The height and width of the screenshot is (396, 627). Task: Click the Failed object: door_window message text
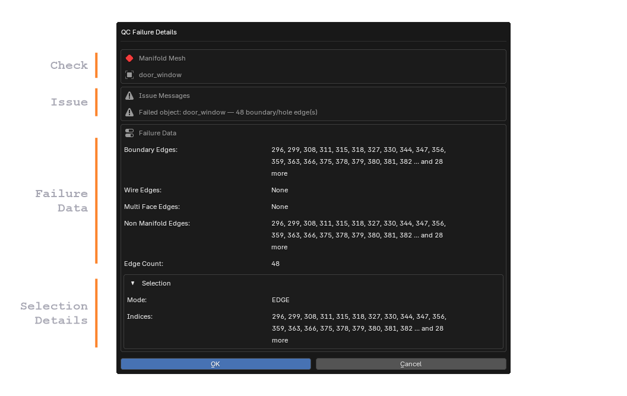[x=228, y=112]
